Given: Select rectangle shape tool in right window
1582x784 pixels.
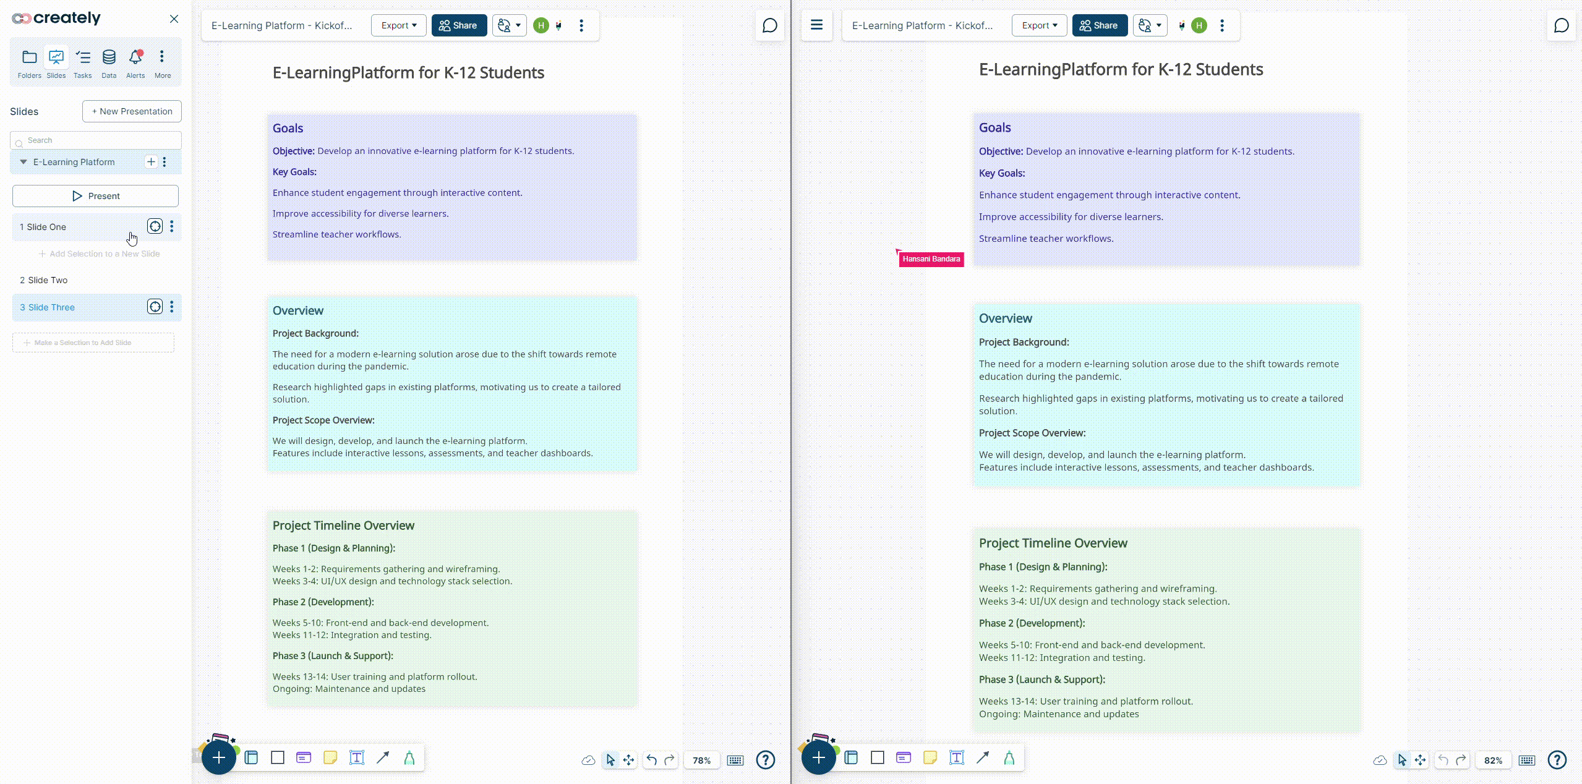Looking at the screenshot, I should point(878,757).
